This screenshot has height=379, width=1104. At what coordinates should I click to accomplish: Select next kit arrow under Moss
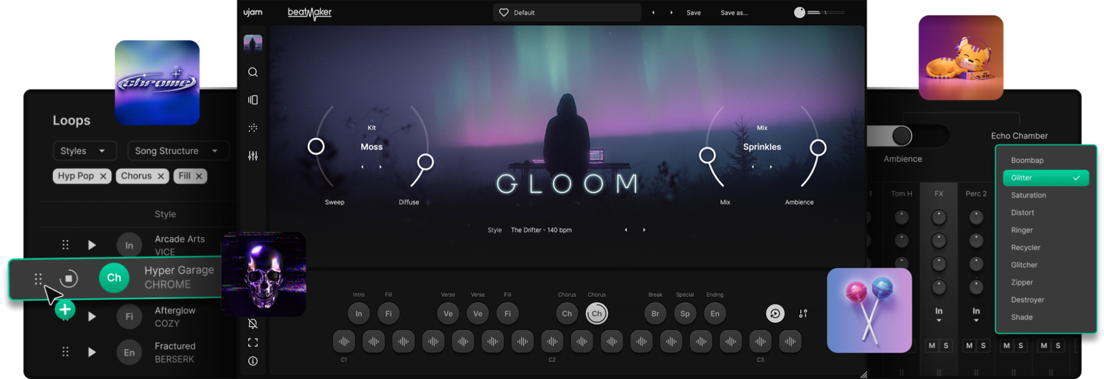pos(380,167)
